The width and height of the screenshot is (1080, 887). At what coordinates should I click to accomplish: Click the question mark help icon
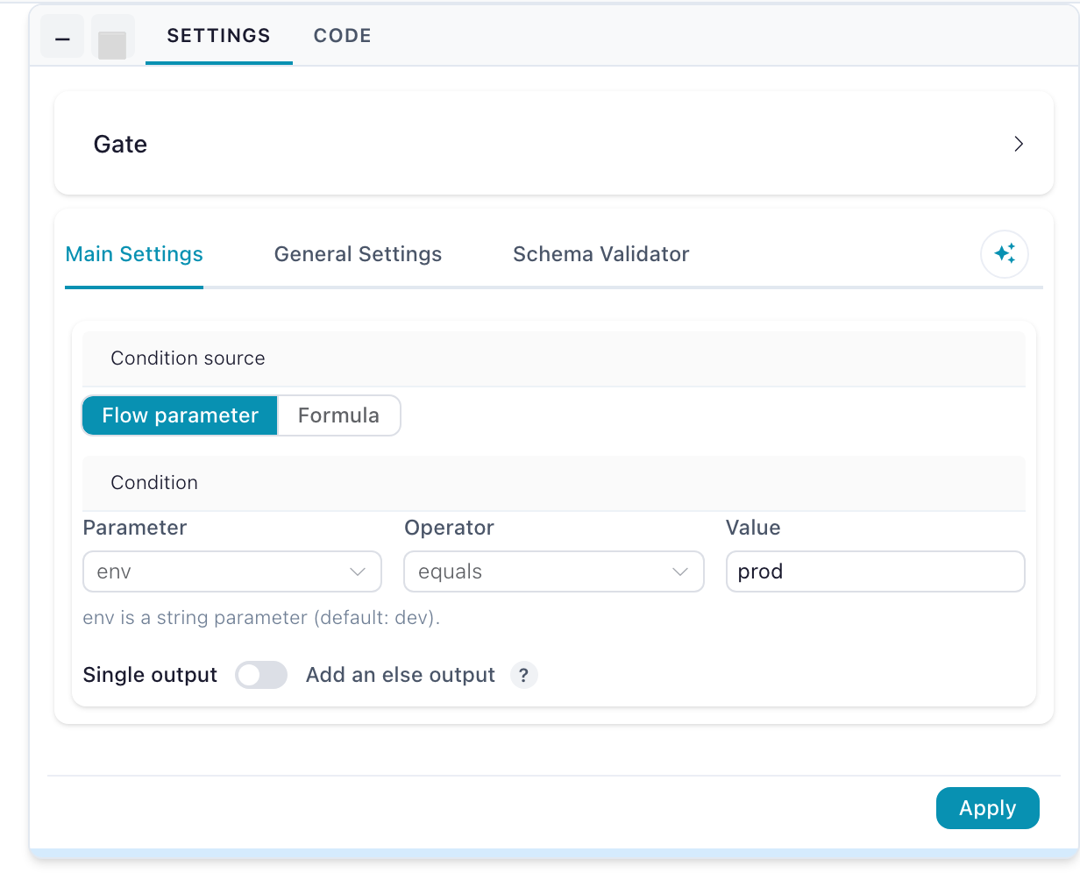523,675
